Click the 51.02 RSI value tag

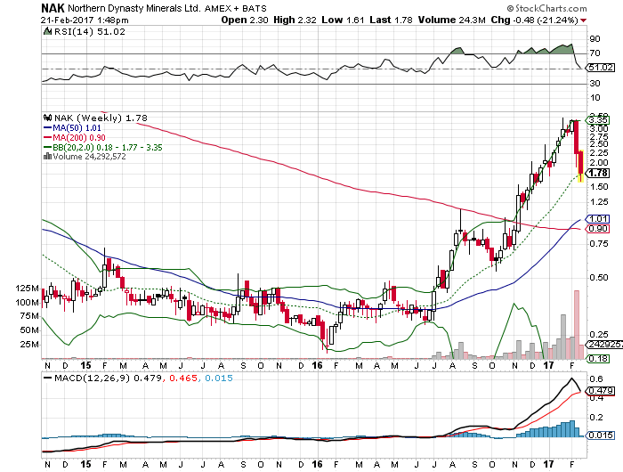point(599,67)
